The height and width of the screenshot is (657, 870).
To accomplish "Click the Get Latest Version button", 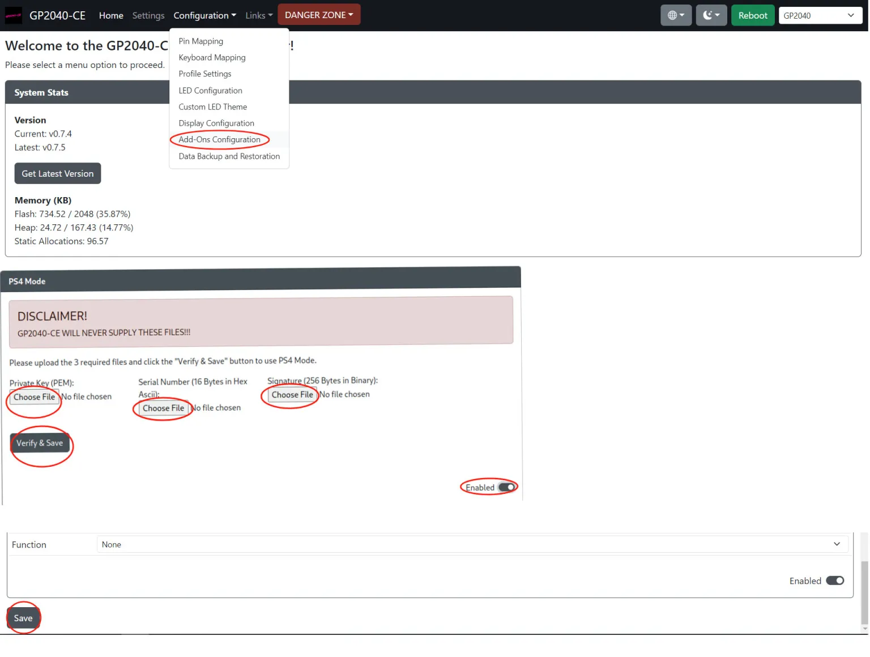I will pos(58,173).
